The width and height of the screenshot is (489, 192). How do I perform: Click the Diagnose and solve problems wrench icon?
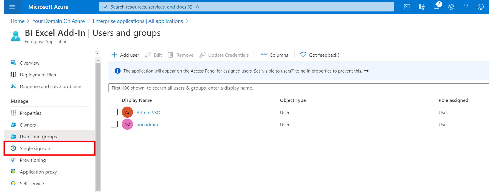(x=13, y=86)
